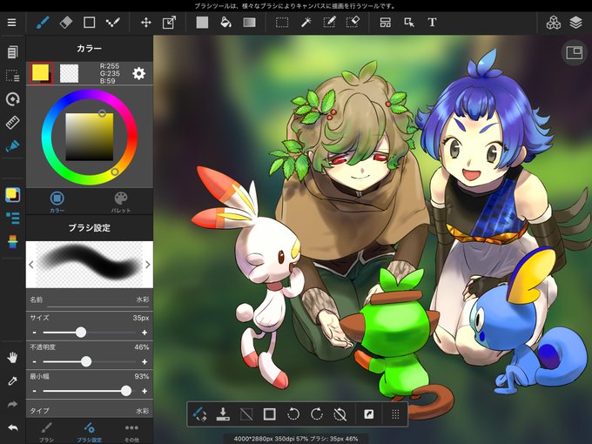
Task: Open the Materials cubes panel
Action: (x=554, y=23)
